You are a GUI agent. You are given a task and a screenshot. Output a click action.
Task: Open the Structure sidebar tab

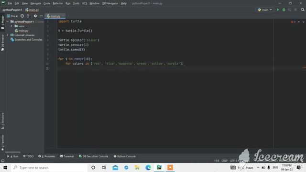[2, 121]
